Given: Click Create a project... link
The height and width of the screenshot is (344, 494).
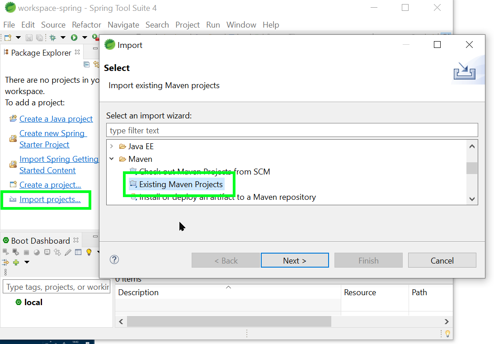Looking at the screenshot, I should click(50, 184).
